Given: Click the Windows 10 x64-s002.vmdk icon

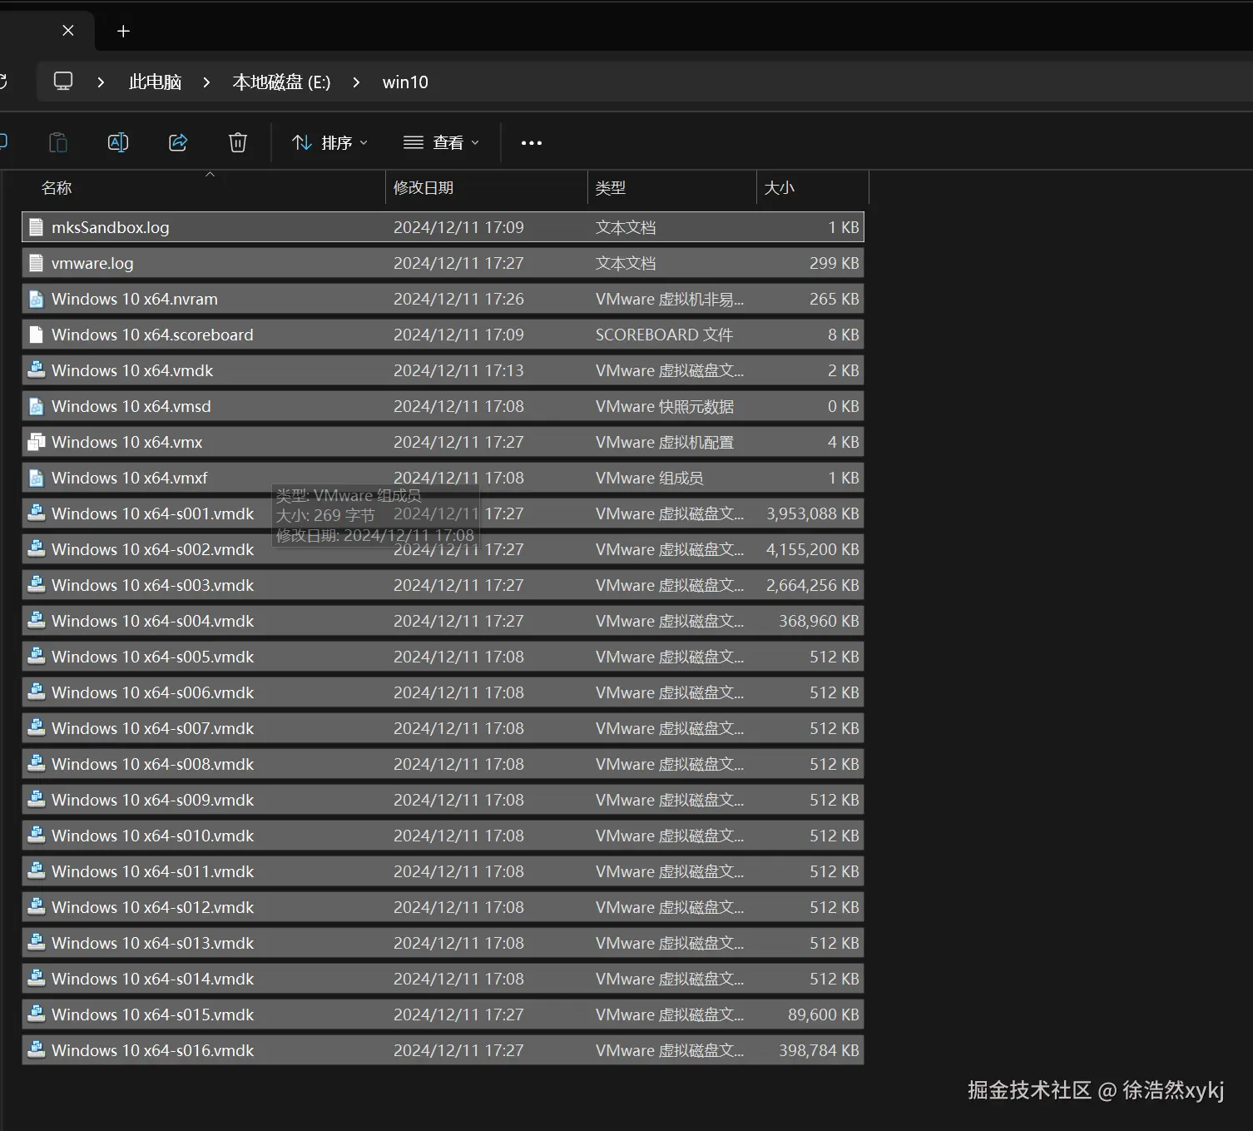Looking at the screenshot, I should [36, 549].
